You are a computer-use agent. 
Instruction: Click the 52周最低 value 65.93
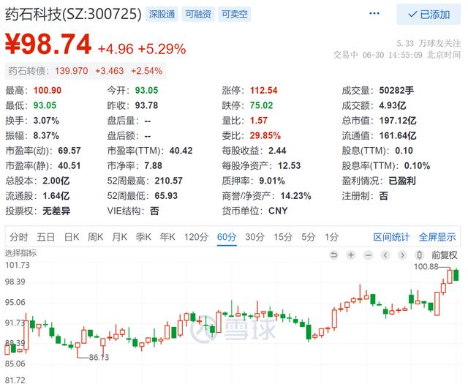[x=166, y=196]
